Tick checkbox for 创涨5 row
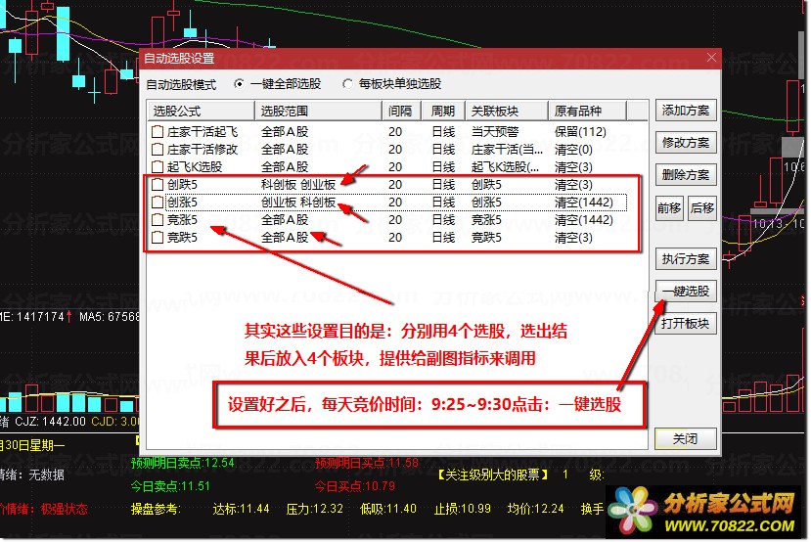Image resolution: width=811 pixels, height=542 pixels. coord(158,203)
